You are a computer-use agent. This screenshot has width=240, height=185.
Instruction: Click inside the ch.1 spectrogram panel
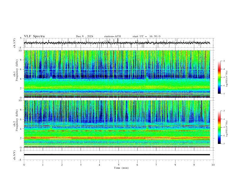(117, 74)
